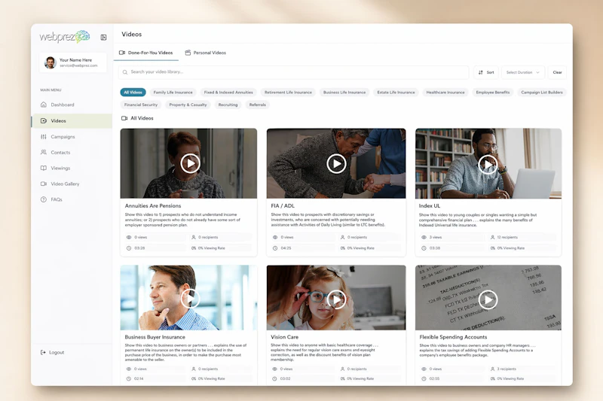Play the Index UL video

(488, 164)
